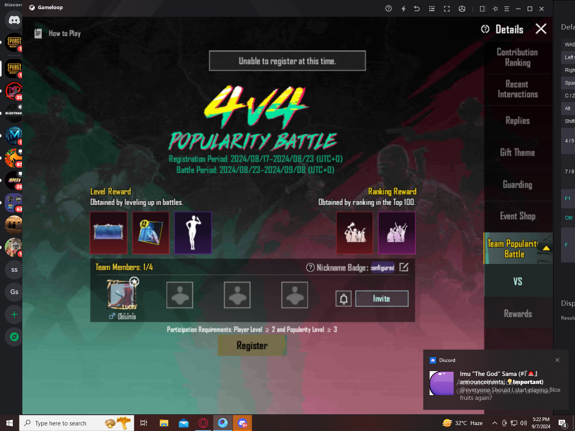Open the Gameloop hamburger menu
Viewport: 575px width, 431px height.
tap(506, 8)
